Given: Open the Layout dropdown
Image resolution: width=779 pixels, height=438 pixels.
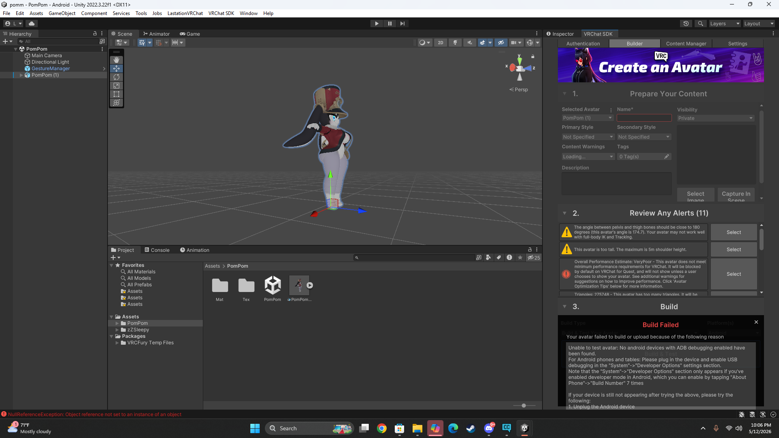Looking at the screenshot, I should (x=759, y=24).
